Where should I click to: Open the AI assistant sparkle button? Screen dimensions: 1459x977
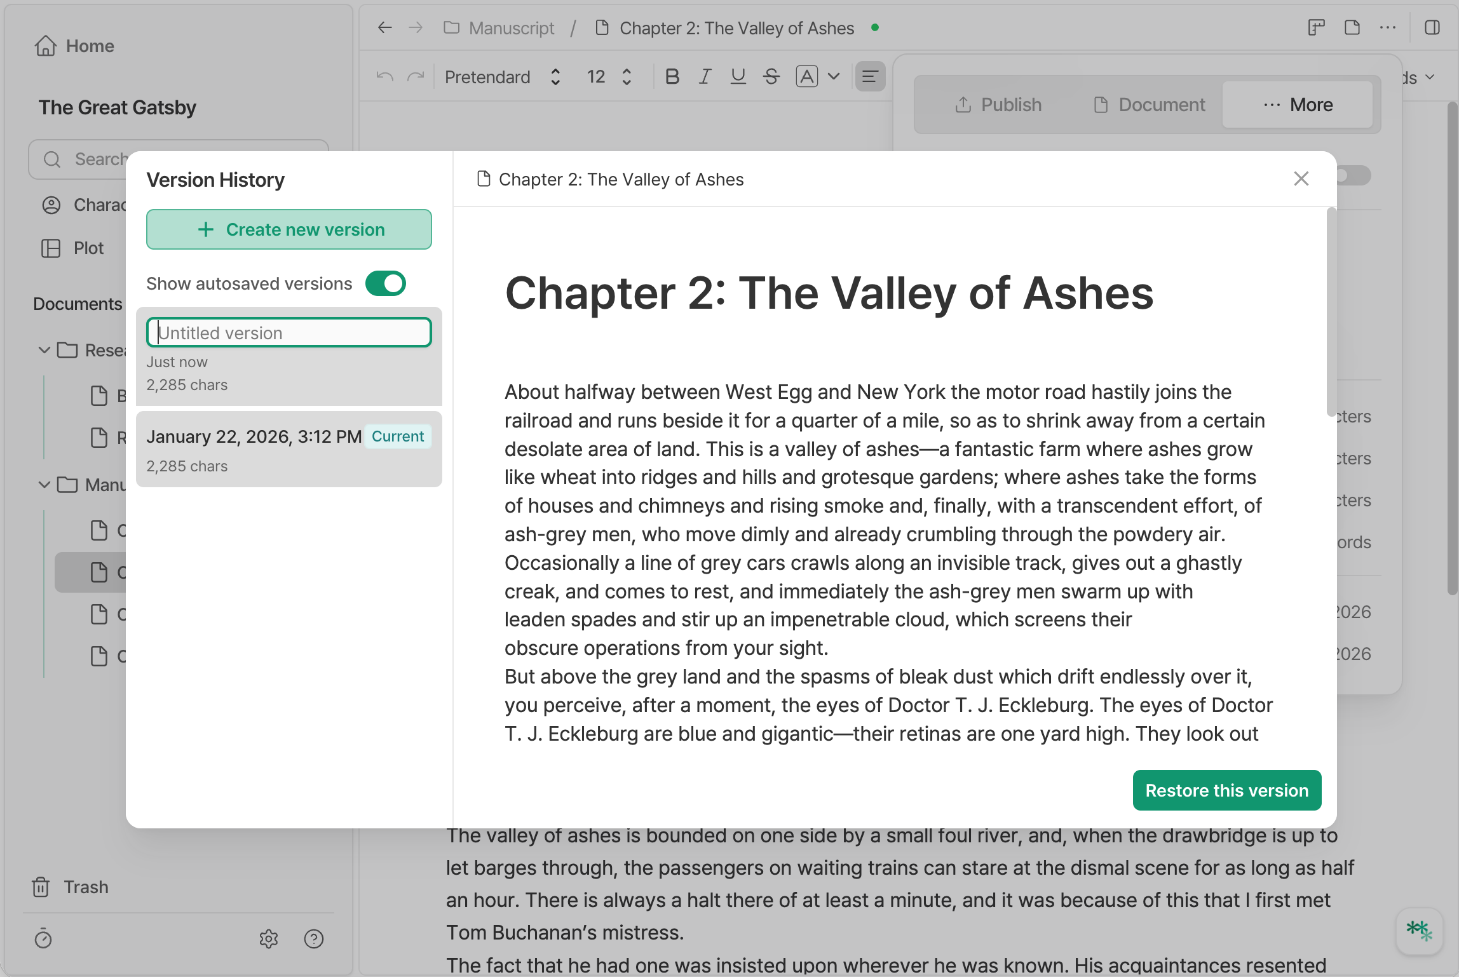click(x=1419, y=931)
